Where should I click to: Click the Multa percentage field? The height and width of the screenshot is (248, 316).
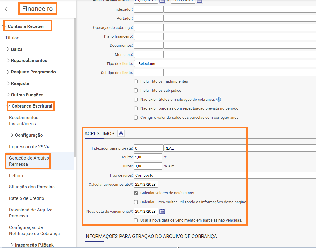pos(148,157)
